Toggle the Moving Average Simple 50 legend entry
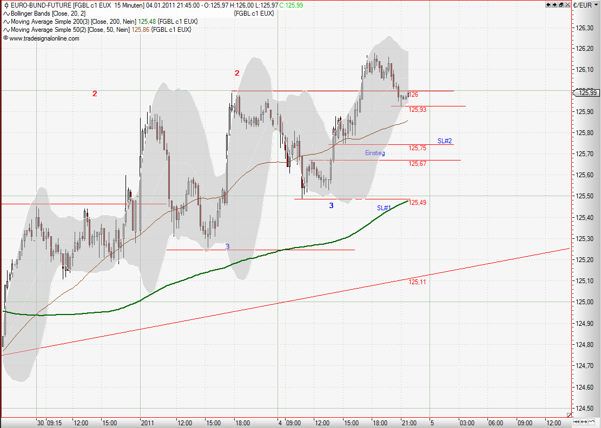This screenshot has height=428, width=601. point(6,30)
